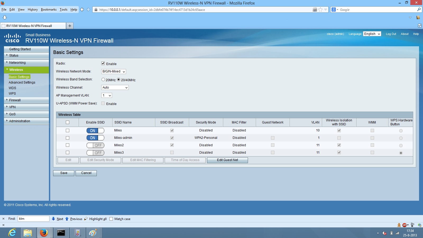The width and height of the screenshot is (423, 238).
Task: Open Paint from taskbar
Action: [93, 233]
